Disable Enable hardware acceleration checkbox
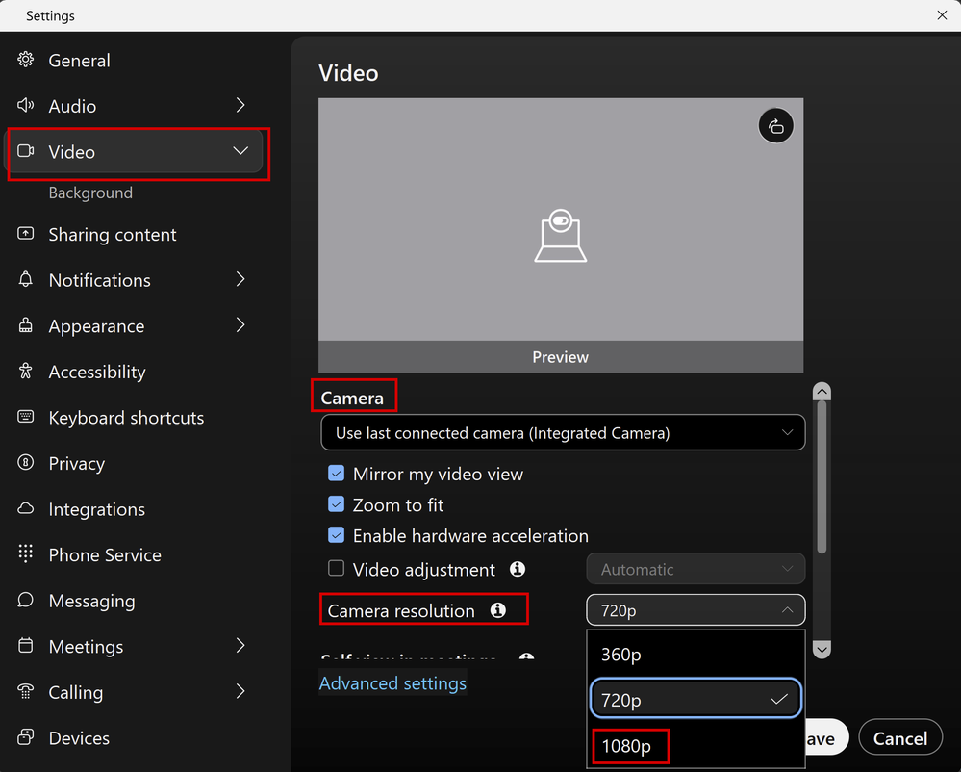This screenshot has width=961, height=772. coord(336,534)
